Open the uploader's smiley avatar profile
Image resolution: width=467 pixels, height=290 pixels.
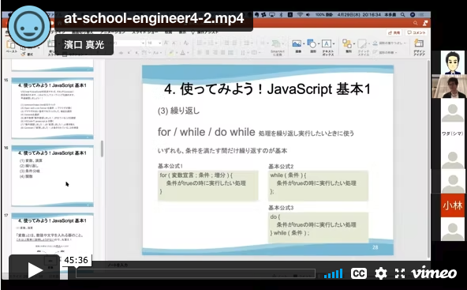29,27
